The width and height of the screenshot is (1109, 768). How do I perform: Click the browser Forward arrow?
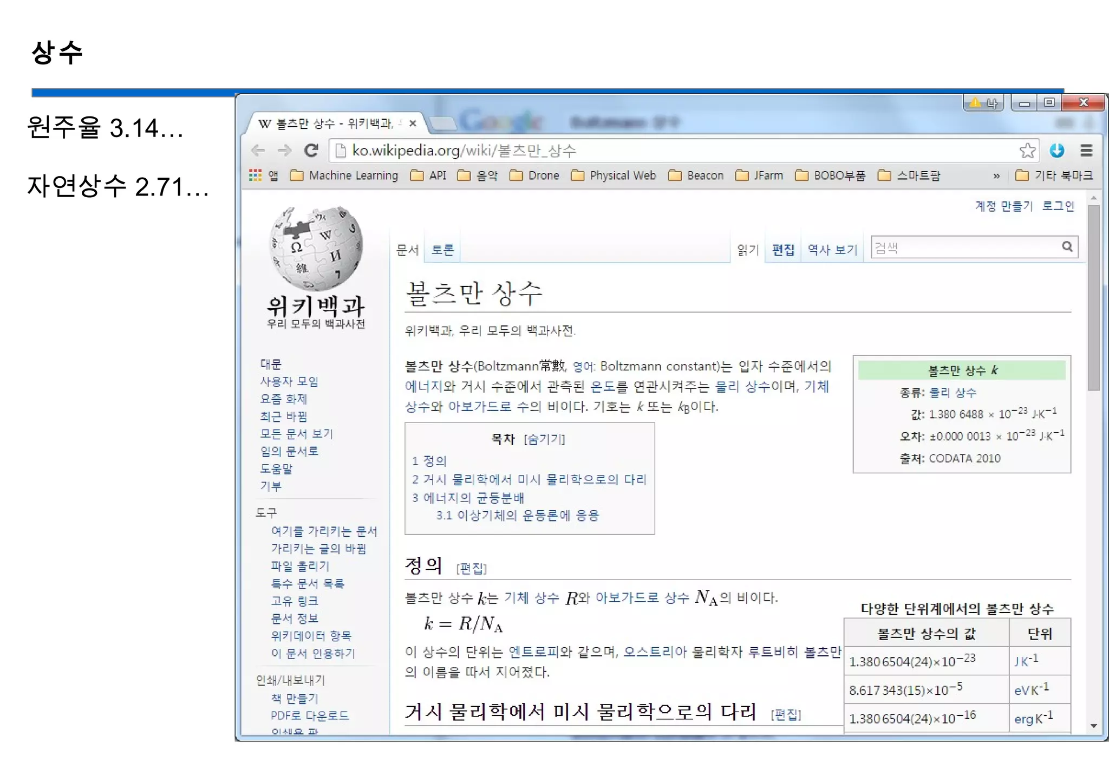[x=284, y=151]
